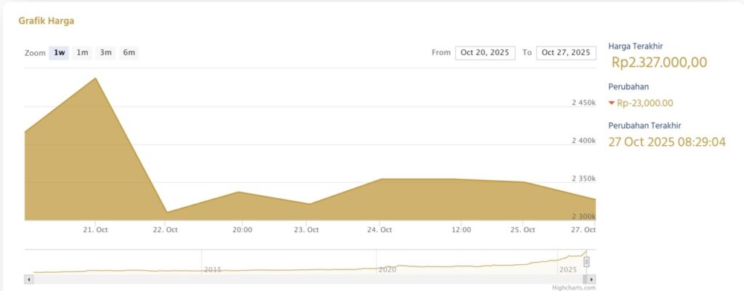
Task: Click the scrollbar right arrow button
Action: coord(592,279)
